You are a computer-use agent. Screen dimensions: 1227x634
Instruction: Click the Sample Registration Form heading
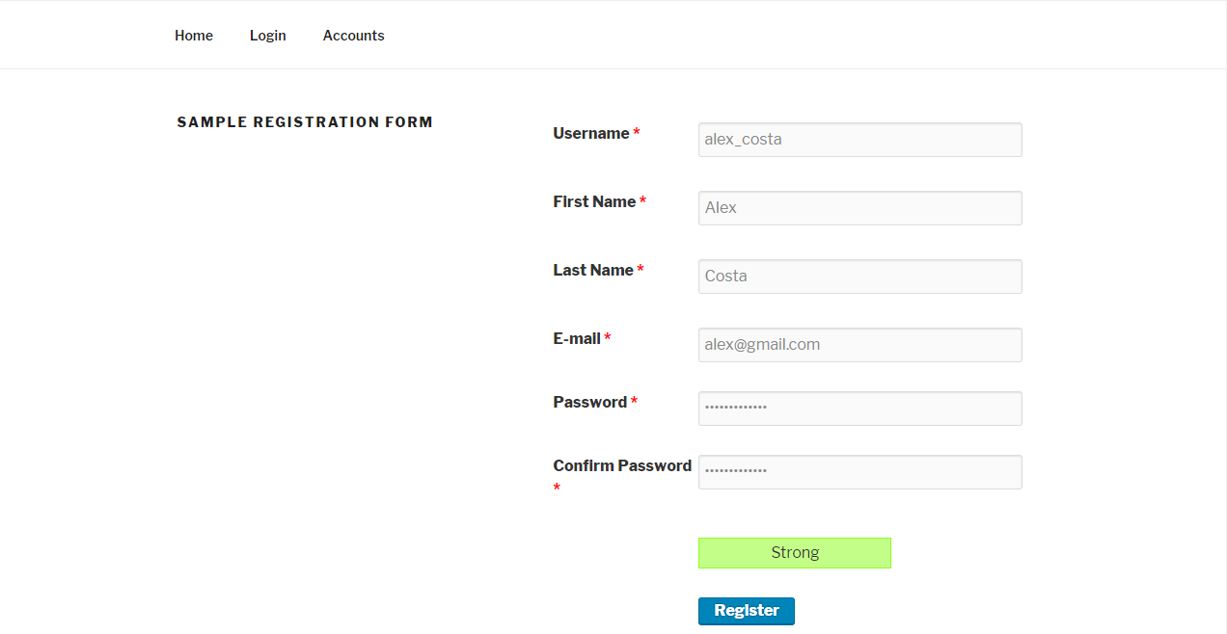pyautogui.click(x=305, y=122)
